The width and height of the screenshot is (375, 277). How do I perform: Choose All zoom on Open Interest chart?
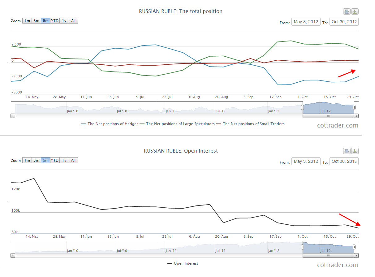73,160
